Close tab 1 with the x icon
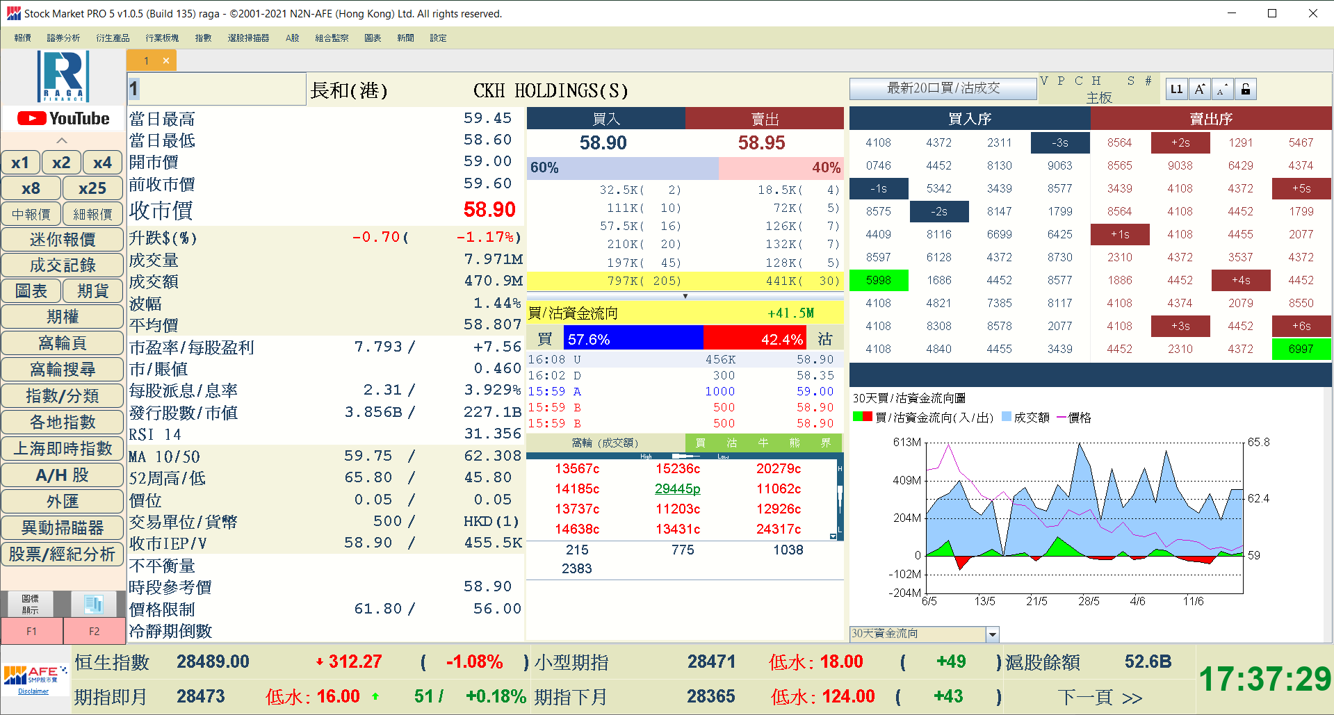1334x715 pixels. [166, 61]
